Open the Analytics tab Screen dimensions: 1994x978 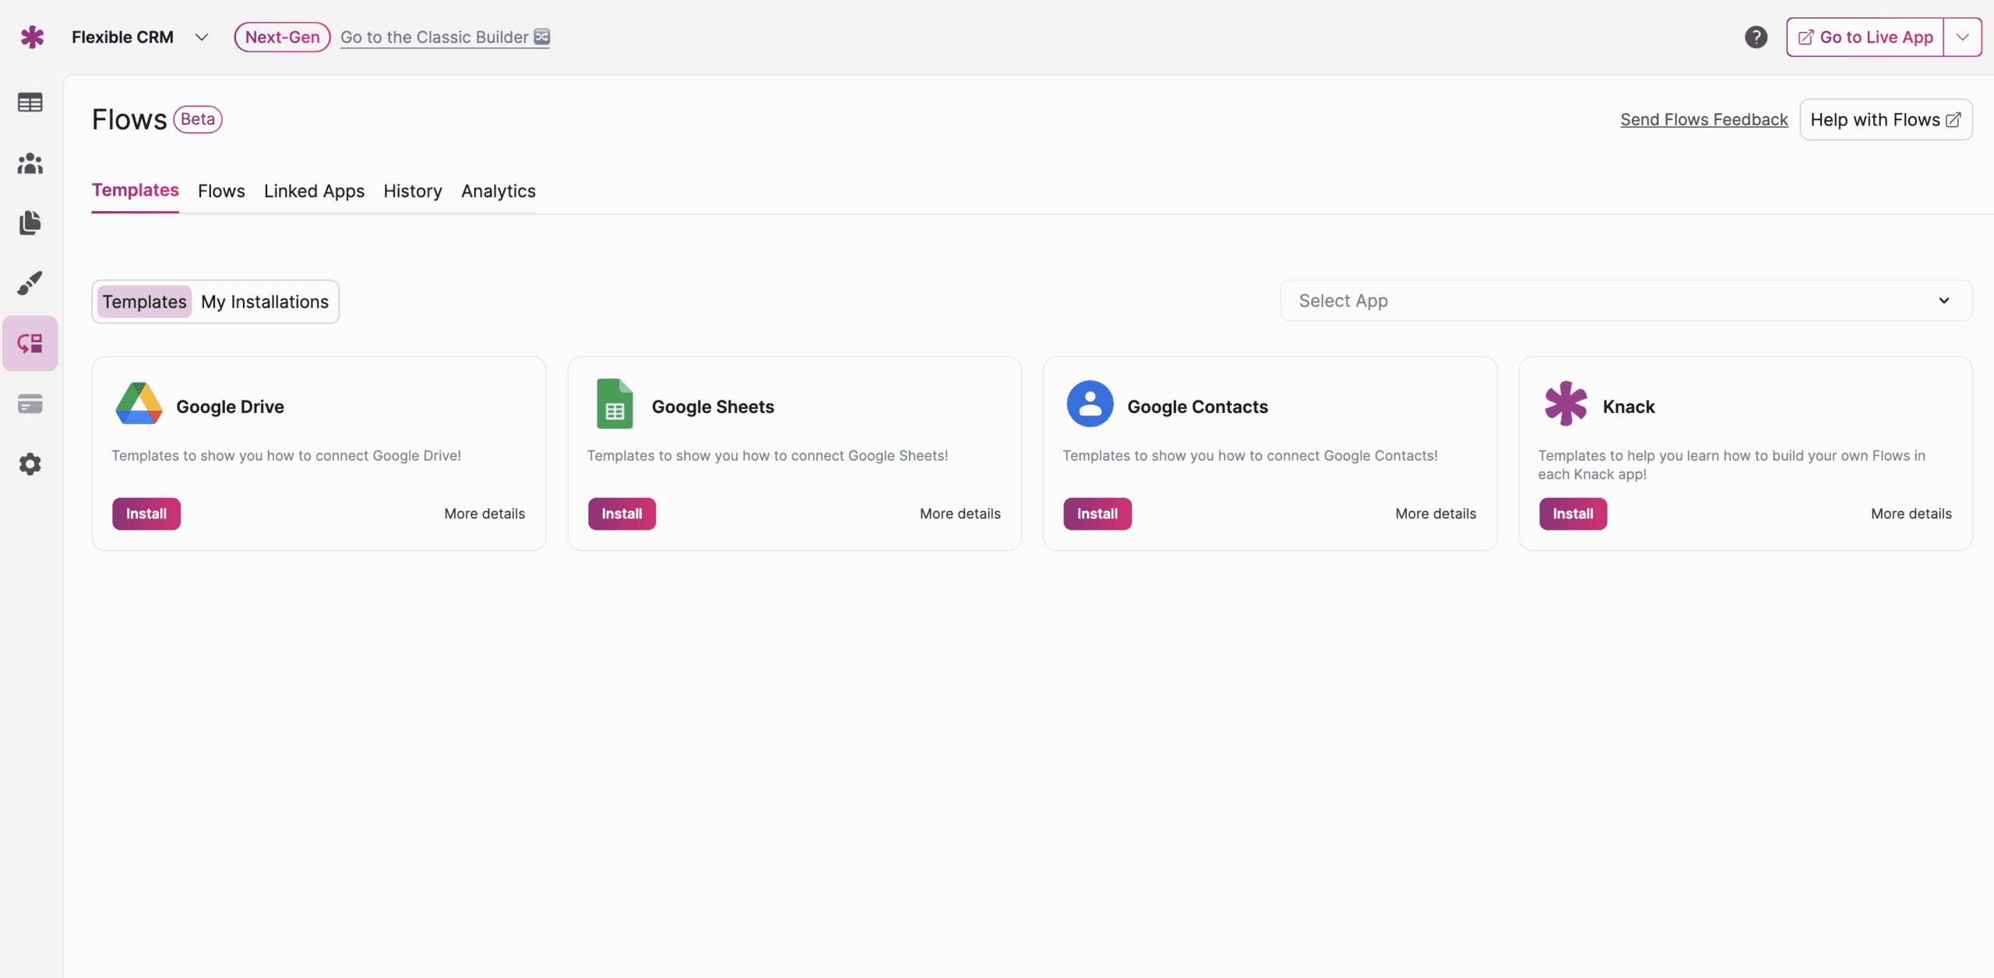(498, 191)
